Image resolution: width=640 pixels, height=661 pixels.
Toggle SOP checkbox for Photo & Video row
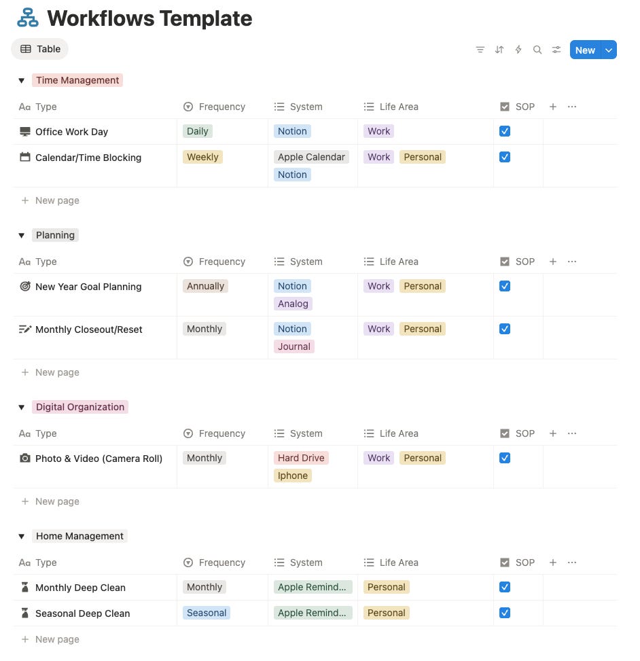pyautogui.click(x=505, y=458)
